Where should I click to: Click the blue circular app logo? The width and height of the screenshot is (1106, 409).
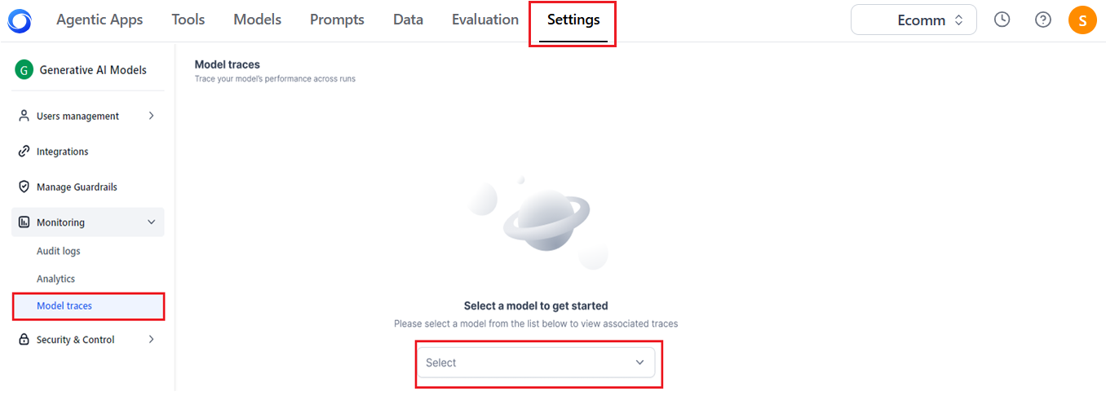point(20,20)
